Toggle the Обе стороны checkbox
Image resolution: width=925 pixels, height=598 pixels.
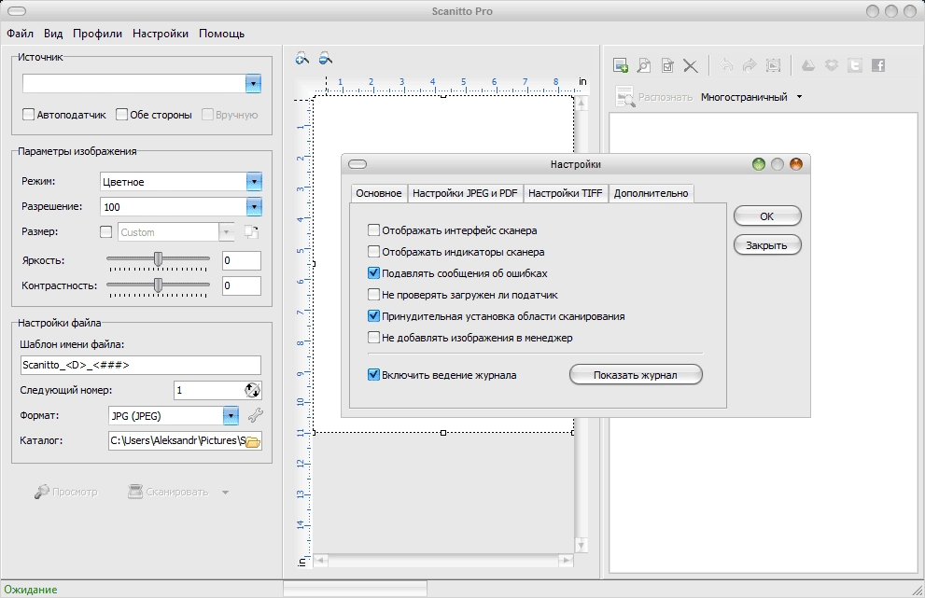click(121, 115)
